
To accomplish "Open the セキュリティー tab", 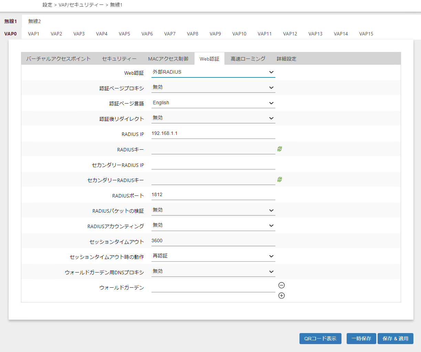I will click(x=119, y=59).
